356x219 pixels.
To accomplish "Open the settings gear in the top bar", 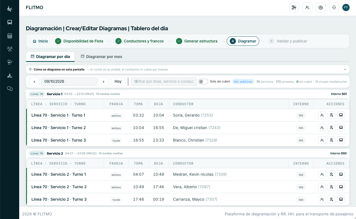I will point(321,7).
